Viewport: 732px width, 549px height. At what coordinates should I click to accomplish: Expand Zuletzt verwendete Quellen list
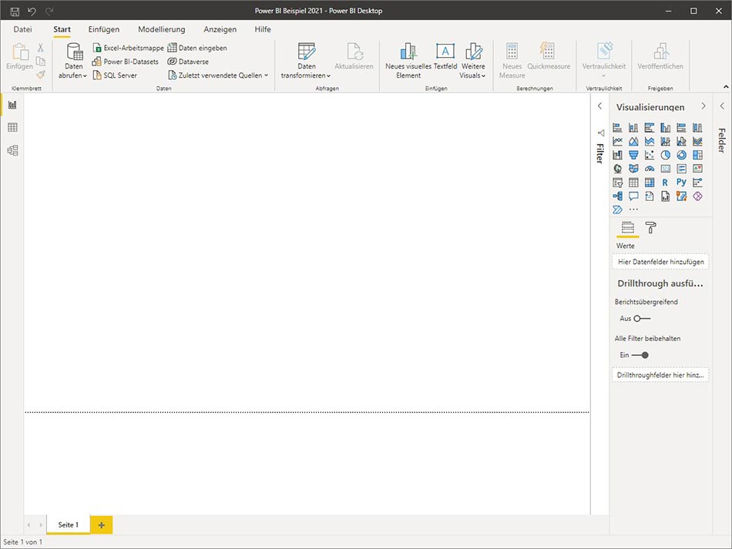coord(219,75)
